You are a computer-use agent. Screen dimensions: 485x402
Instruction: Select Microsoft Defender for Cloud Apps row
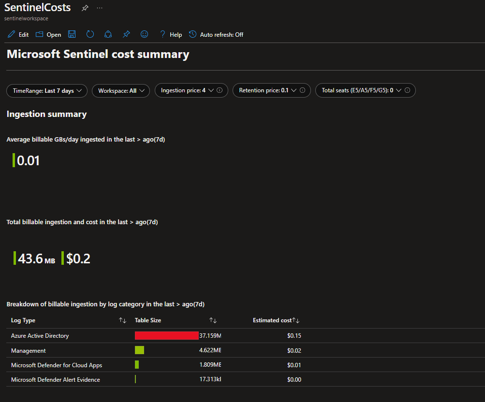click(246, 365)
